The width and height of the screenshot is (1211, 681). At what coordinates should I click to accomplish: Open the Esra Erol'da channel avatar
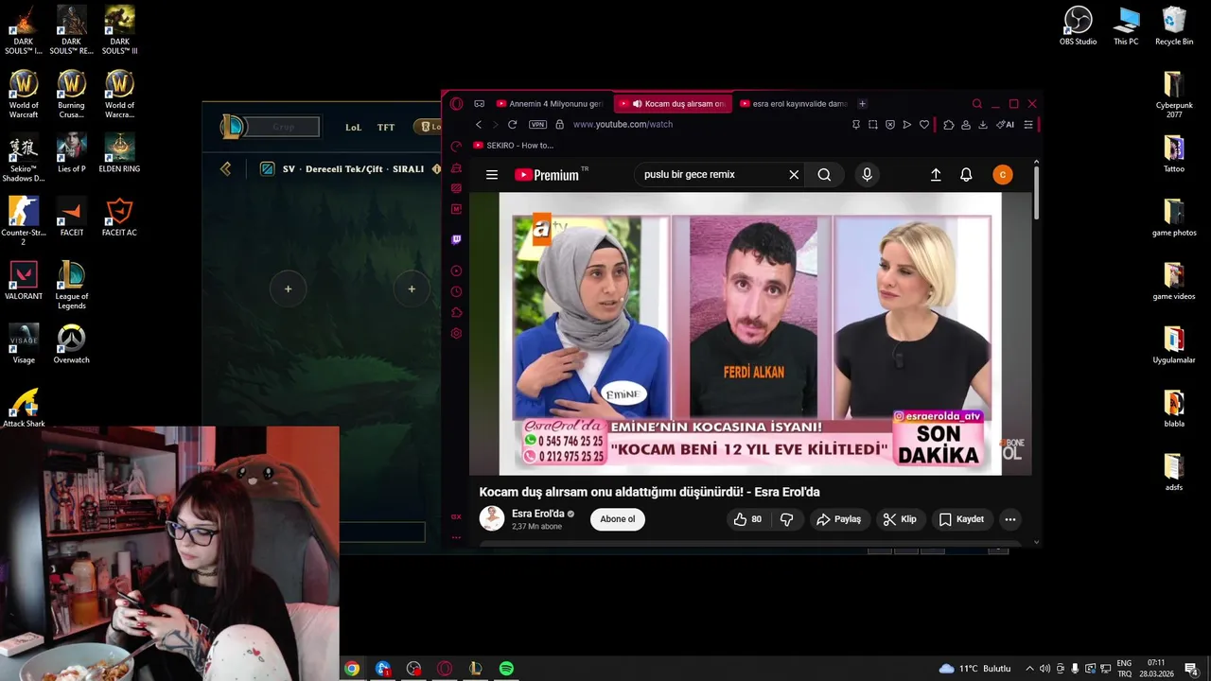(492, 518)
